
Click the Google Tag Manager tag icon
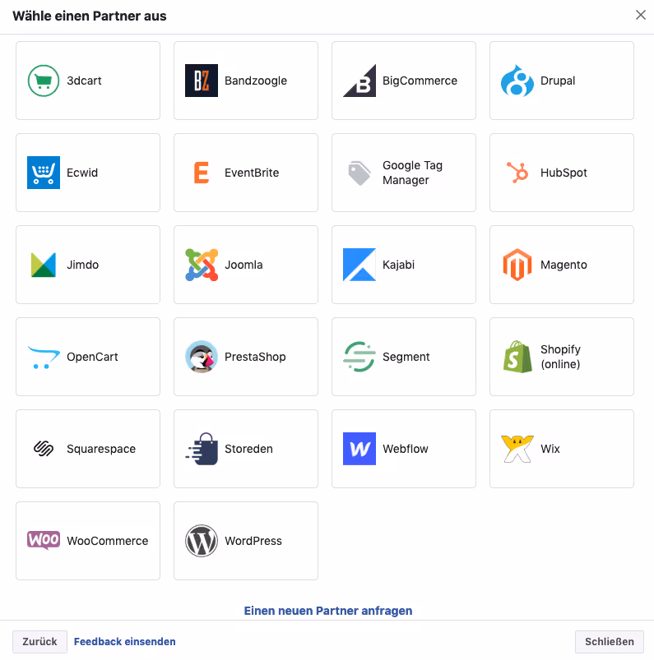(x=359, y=173)
